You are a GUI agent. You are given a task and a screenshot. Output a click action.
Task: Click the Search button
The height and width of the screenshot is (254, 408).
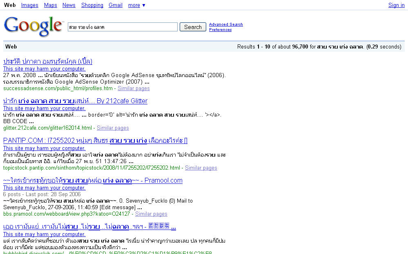tap(193, 27)
